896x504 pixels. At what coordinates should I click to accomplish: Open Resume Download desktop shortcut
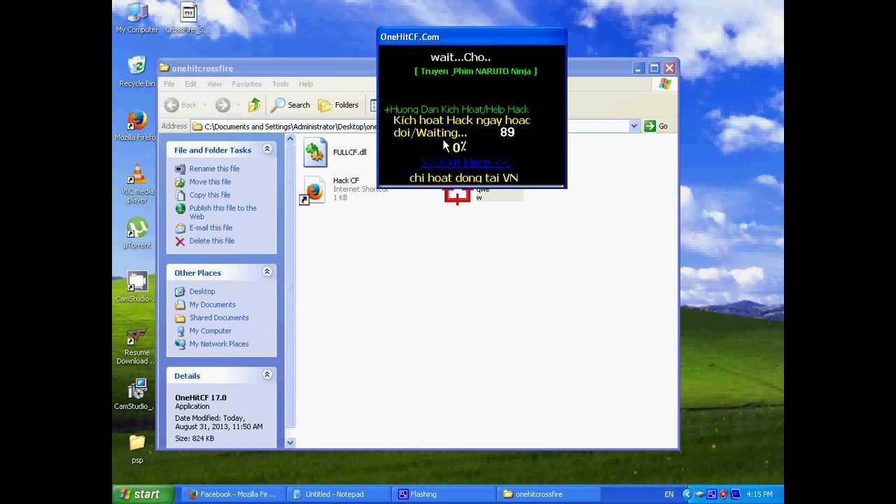click(137, 346)
